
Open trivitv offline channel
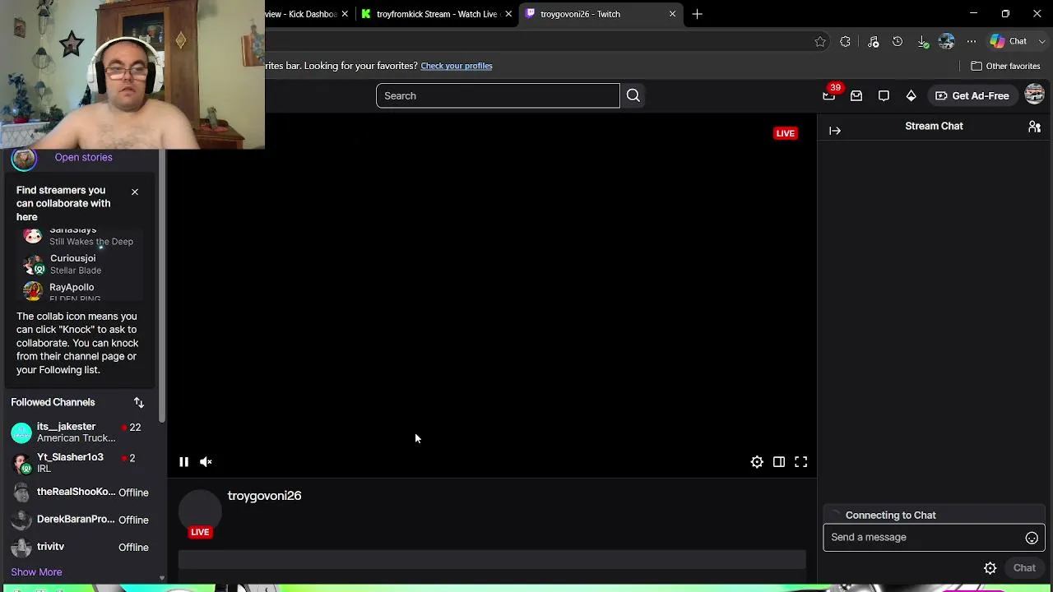coord(80,547)
